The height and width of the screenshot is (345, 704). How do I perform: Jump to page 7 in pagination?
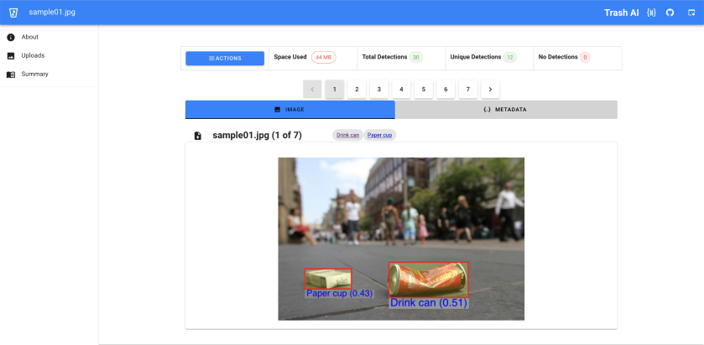(x=468, y=89)
